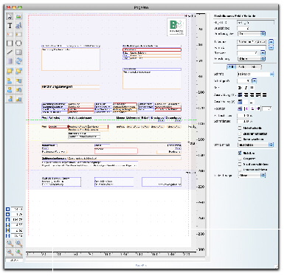Select the diagonal line tool
This screenshot has height=276, width=287.
(x=10, y=52)
